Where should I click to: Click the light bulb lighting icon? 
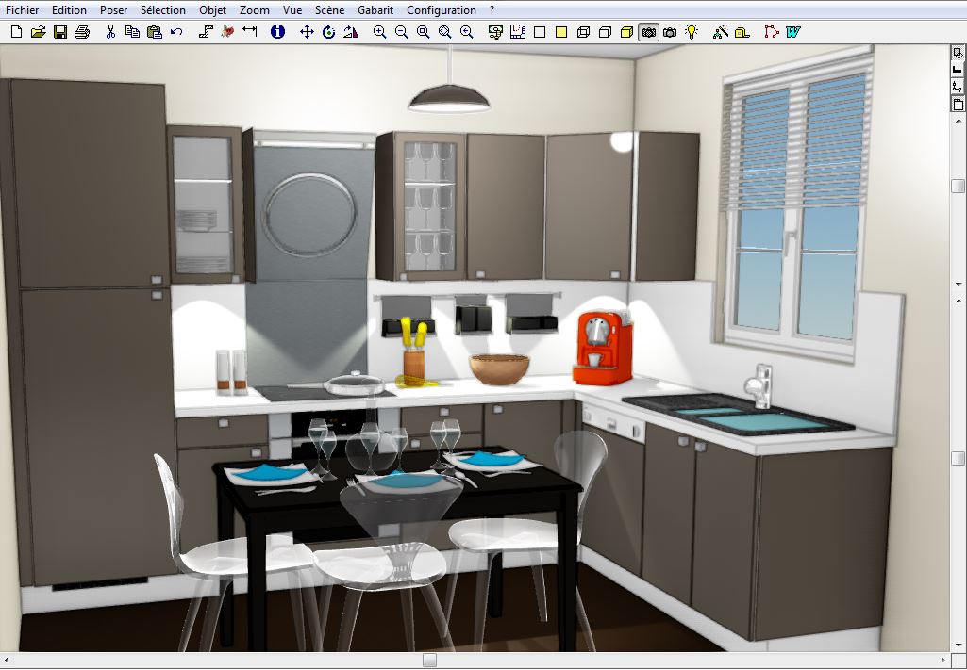point(692,32)
